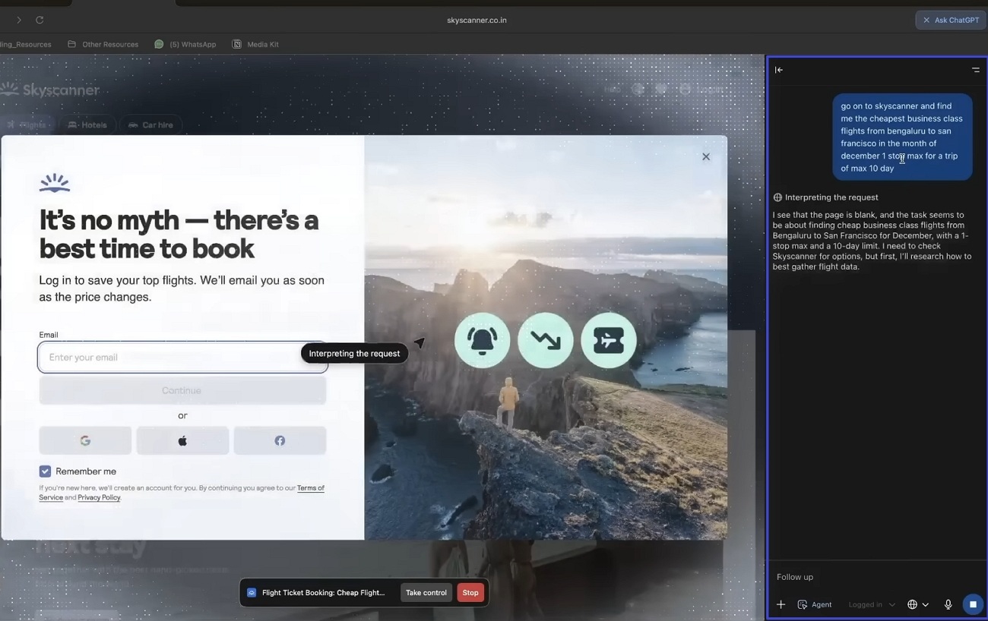Sign in with Apple
The height and width of the screenshot is (621, 988).
click(182, 440)
